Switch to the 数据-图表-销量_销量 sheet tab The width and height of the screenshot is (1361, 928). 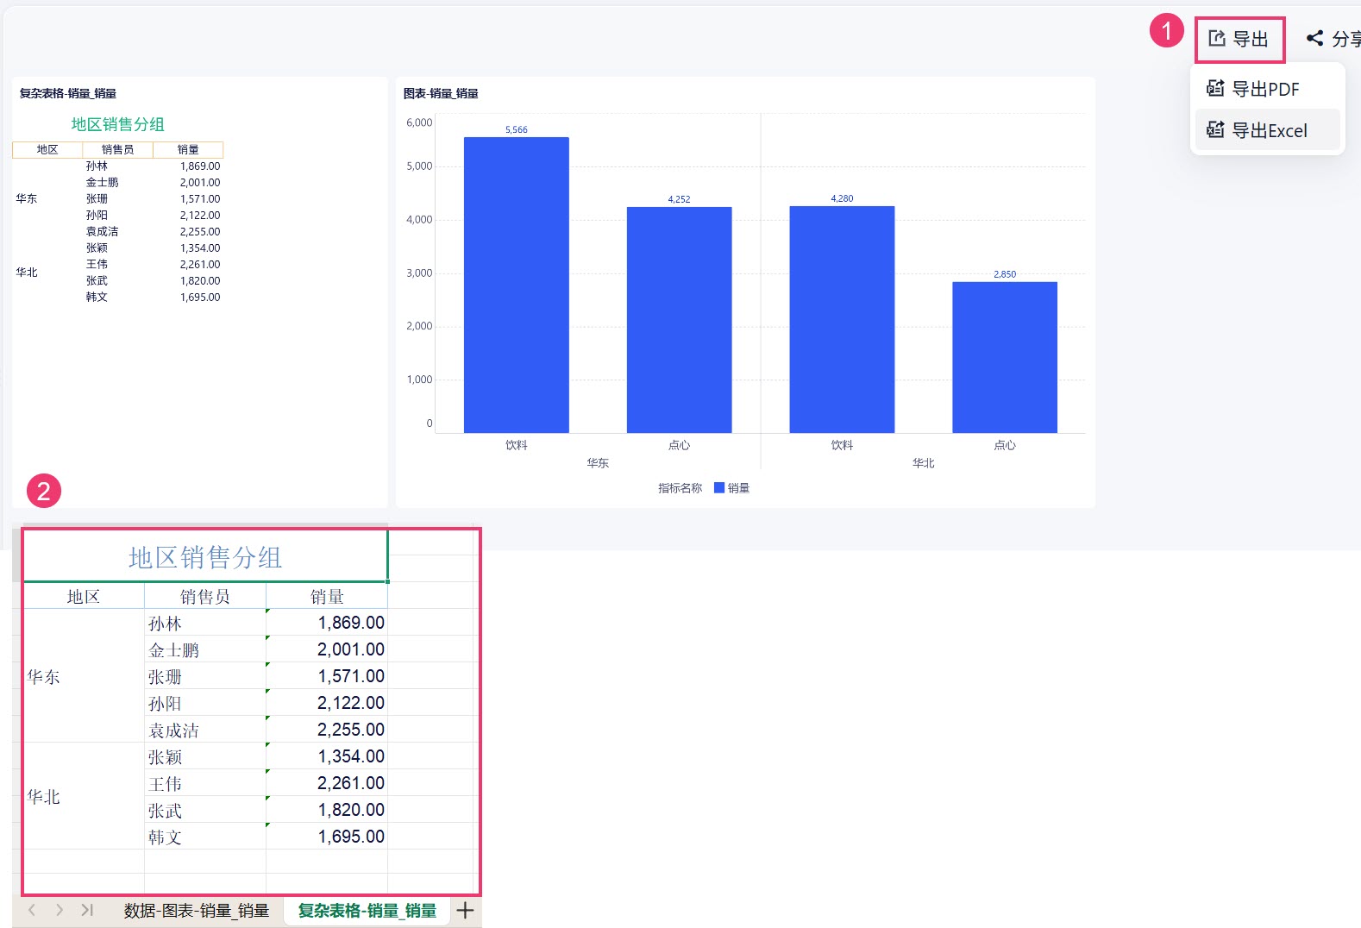click(x=197, y=911)
